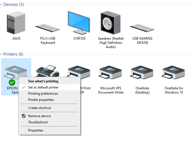This screenshot has width=193, height=152.
Task: Select the USB GAMING MOUSE icon
Action: tap(142, 28)
